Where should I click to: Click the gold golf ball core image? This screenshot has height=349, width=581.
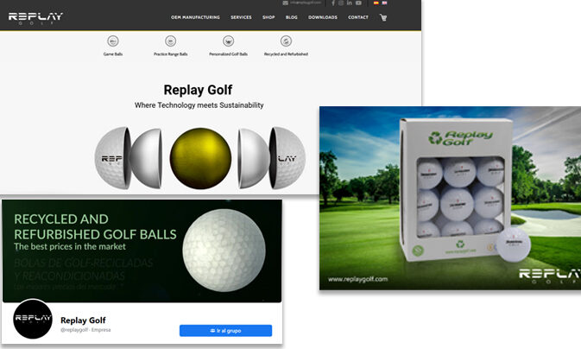pyautogui.click(x=200, y=158)
